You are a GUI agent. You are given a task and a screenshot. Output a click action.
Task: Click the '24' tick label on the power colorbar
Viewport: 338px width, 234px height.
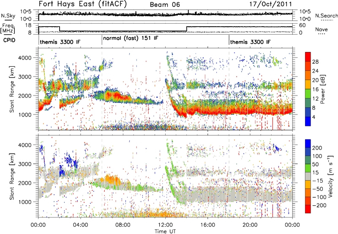pos(315,71)
